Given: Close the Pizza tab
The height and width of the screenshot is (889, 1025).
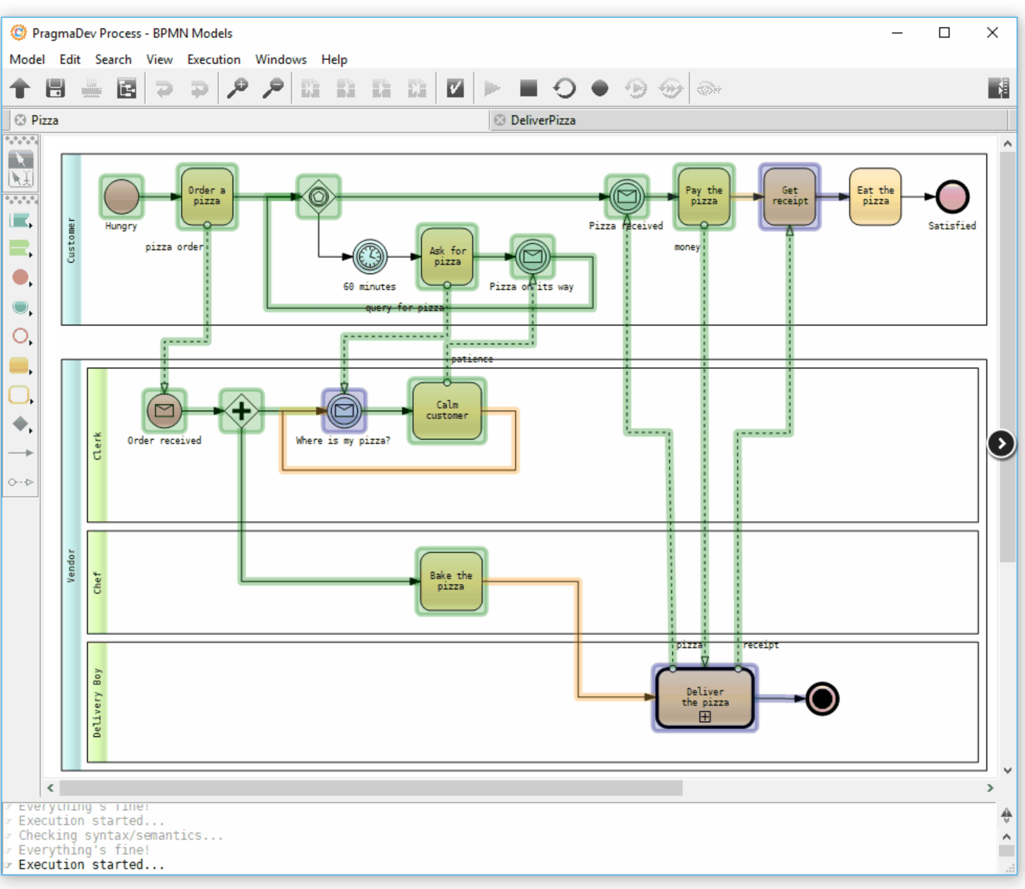Looking at the screenshot, I should 20,120.
